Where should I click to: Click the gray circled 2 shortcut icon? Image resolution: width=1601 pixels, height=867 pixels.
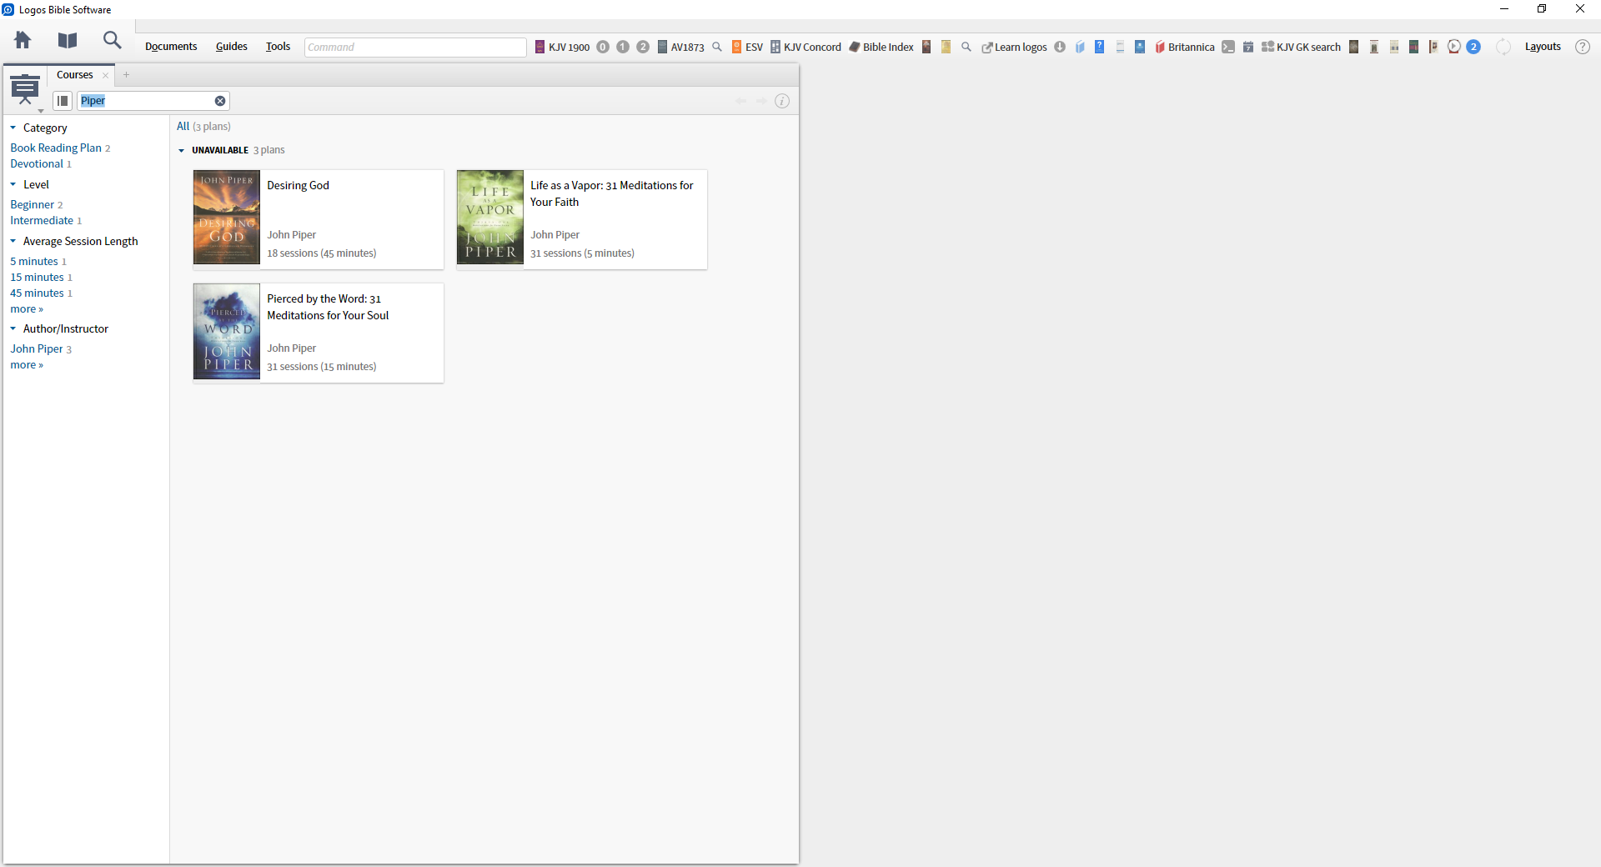pyautogui.click(x=643, y=47)
